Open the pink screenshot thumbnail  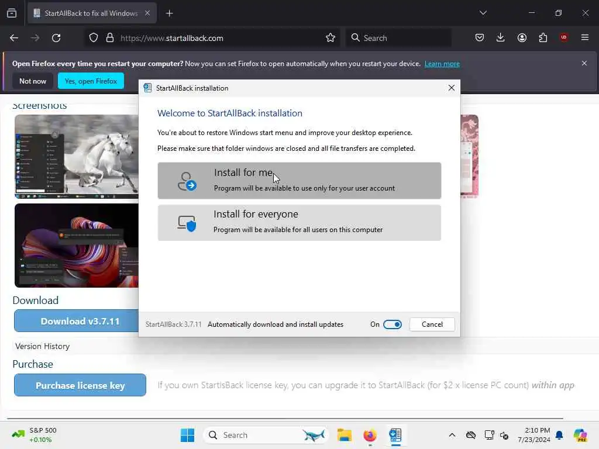[470, 157]
